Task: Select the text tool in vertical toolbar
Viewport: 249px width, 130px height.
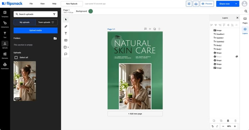Action: pyautogui.click(x=66, y=33)
